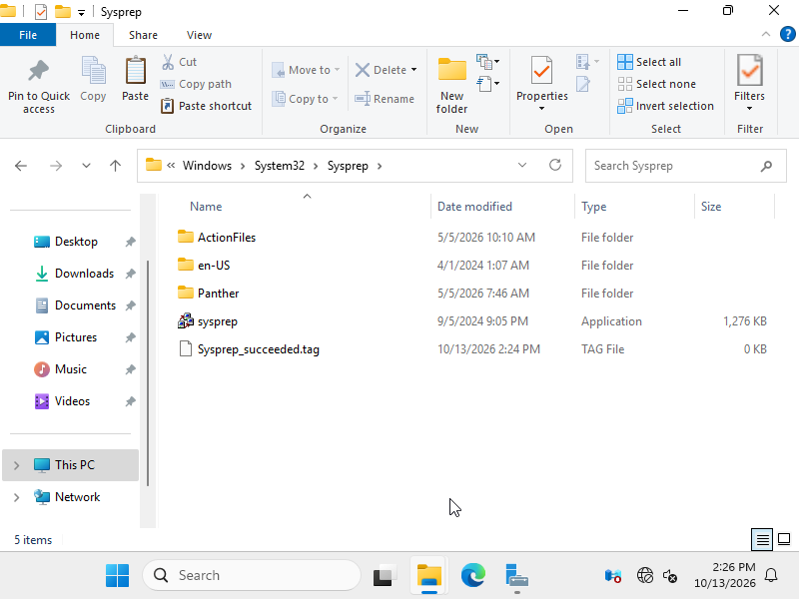
Task: Open recent locations dropdown
Action: click(86, 166)
